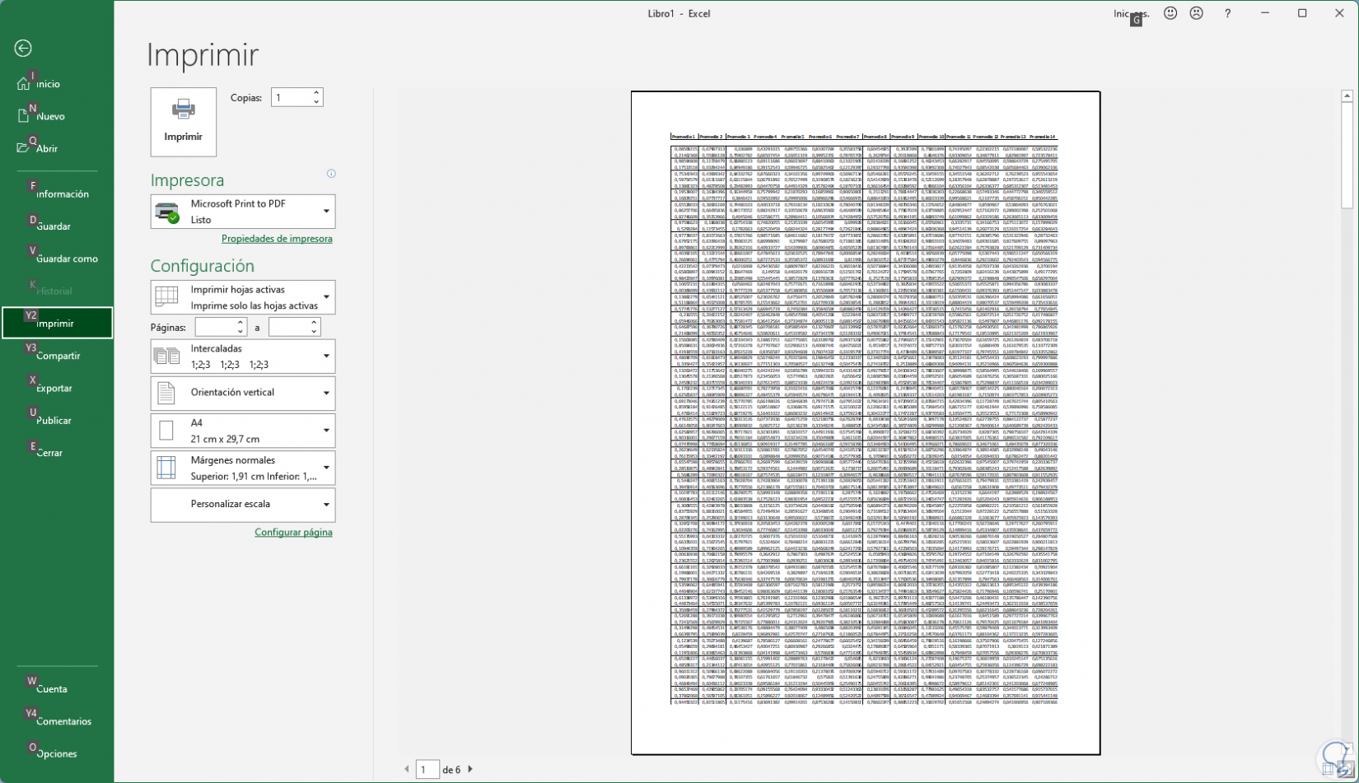The height and width of the screenshot is (783, 1359).
Task: Expand the Márgenes normales dropdown
Action: click(243, 468)
